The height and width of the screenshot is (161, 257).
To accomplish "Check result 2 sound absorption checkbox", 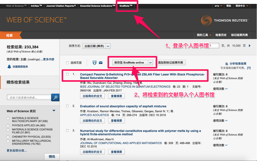I will (67, 106).
